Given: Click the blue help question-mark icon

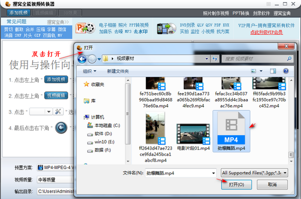Looking at the screenshot, I should 285,71.
